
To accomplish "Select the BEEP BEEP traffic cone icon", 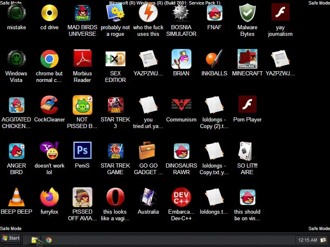I will click(16, 197).
